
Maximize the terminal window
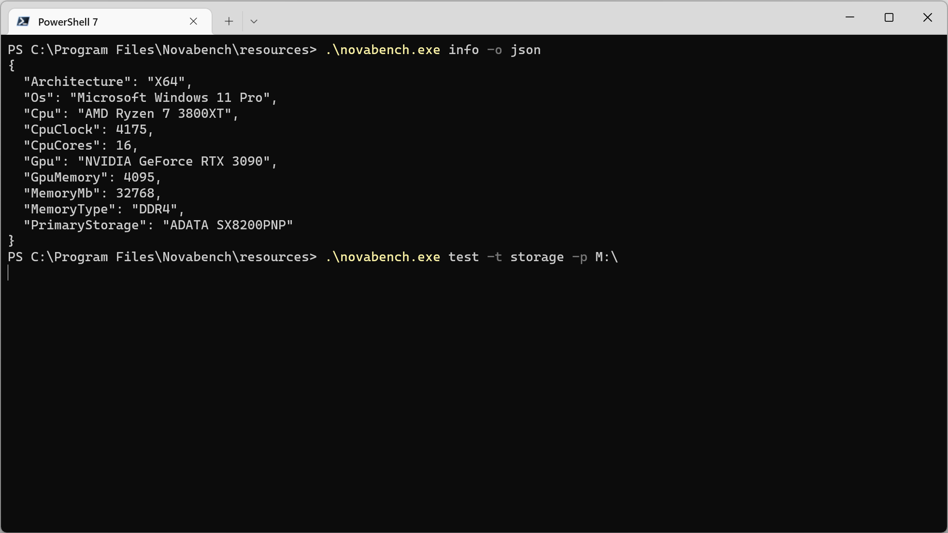tap(889, 18)
